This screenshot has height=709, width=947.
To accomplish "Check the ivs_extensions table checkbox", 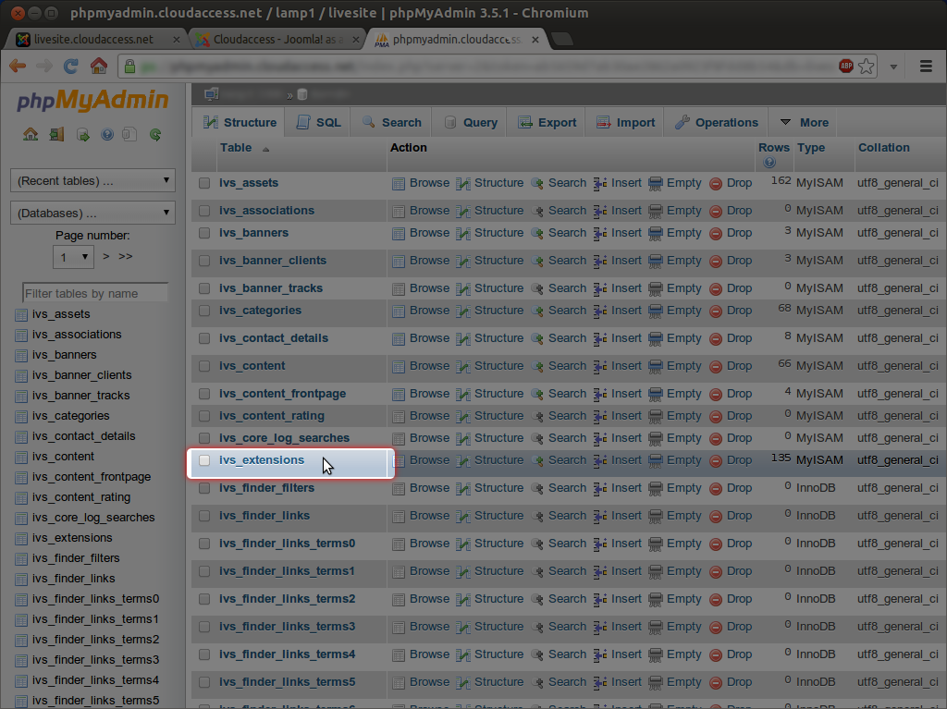I will pos(204,460).
